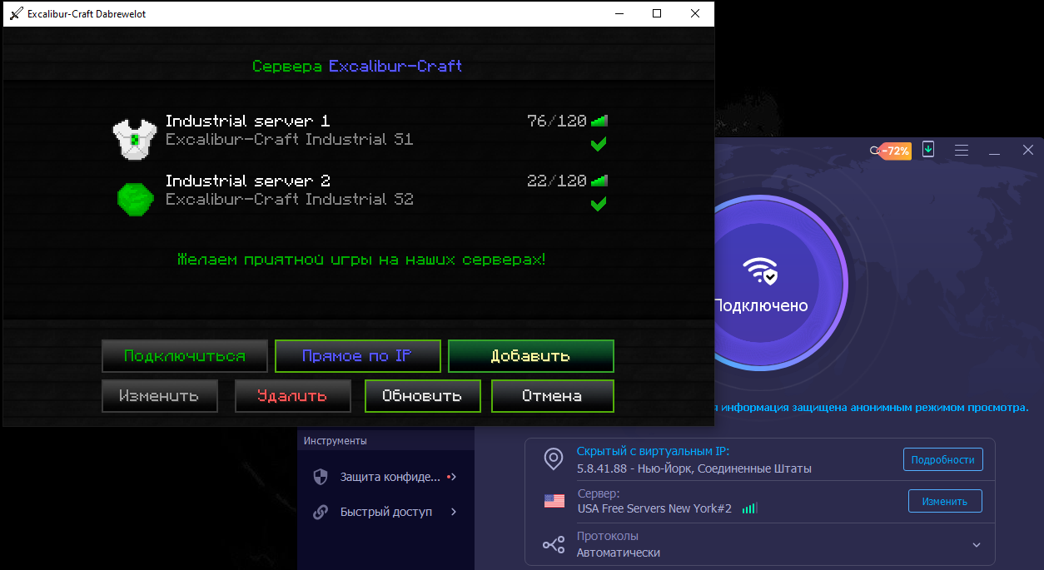
Task: Click 'Желаем приятной игры на наших серверах!' text
Action: pyautogui.click(x=361, y=260)
